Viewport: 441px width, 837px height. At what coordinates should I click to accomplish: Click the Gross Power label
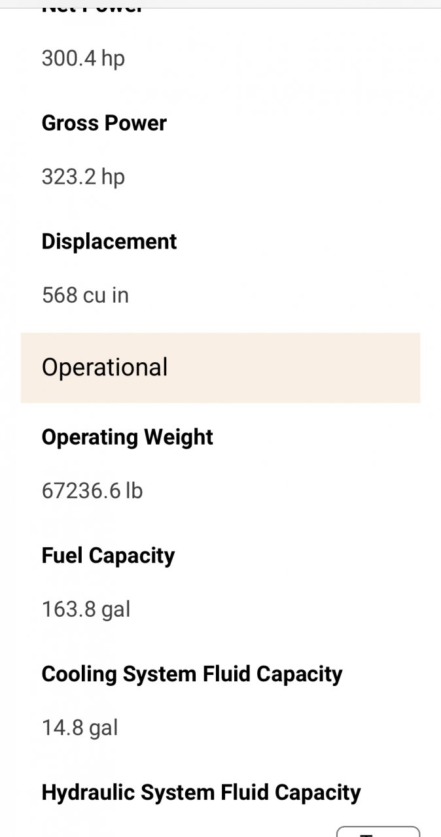(104, 123)
